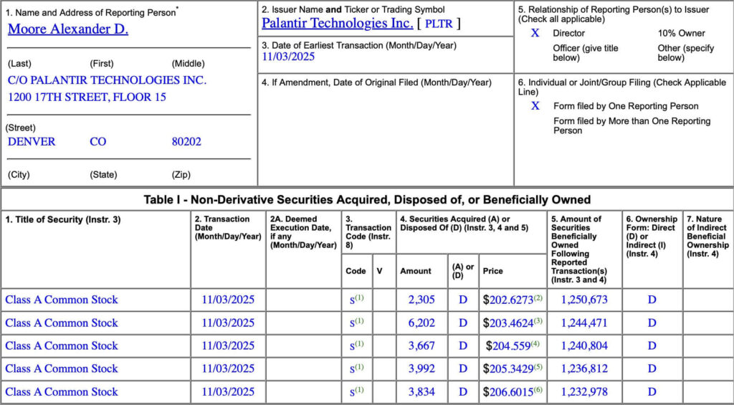The height and width of the screenshot is (405, 734).
Task: Click the 1200 17TH STREET, FLOOR 15 address
Action: click(x=87, y=97)
